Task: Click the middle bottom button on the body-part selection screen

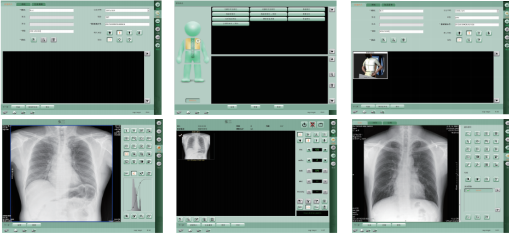Action: [255, 107]
